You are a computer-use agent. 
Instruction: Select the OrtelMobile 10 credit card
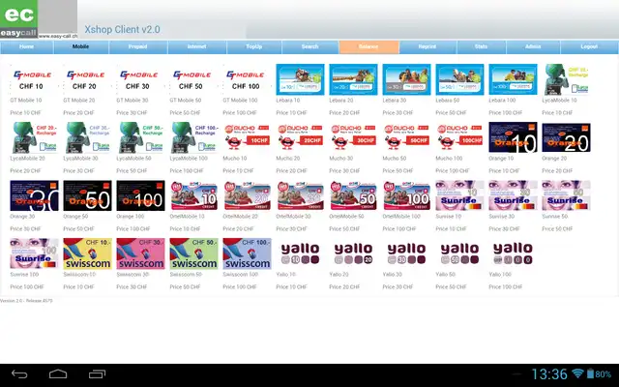pyautogui.click(x=193, y=195)
